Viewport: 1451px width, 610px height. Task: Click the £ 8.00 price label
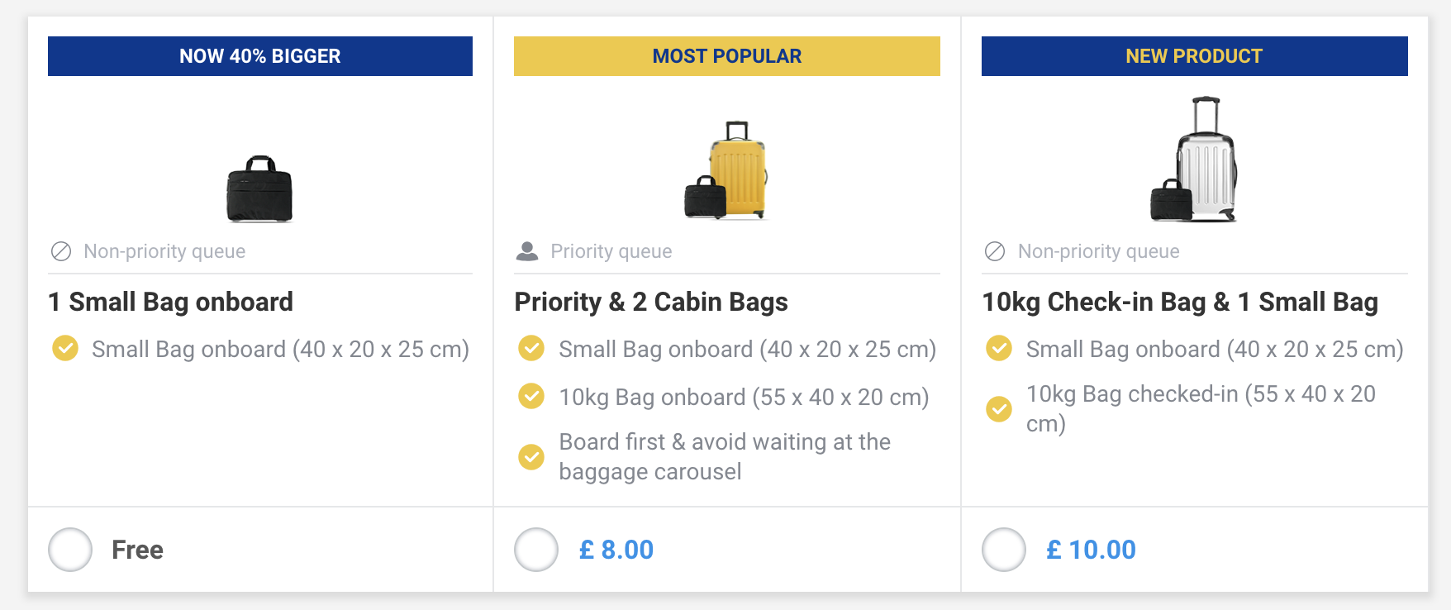click(616, 550)
